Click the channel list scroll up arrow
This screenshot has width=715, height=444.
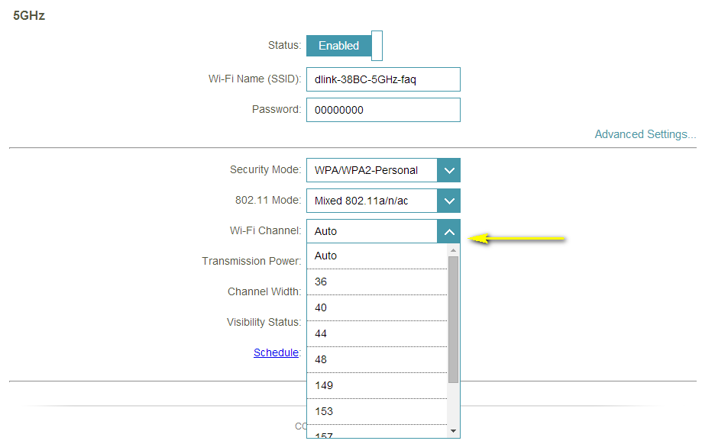454,250
